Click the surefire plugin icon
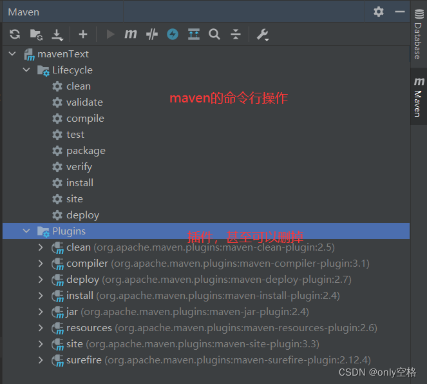Screen dimensions: 427x384 (x=57, y=361)
